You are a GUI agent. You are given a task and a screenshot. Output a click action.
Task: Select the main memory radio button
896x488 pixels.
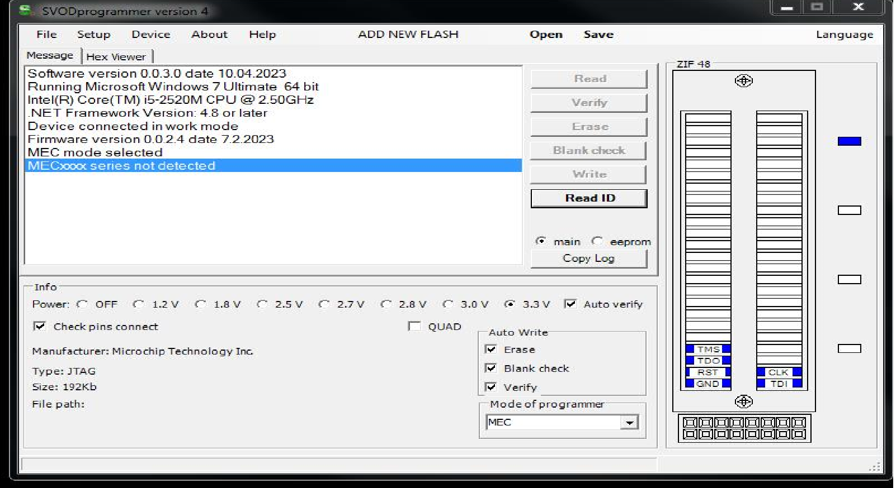pyautogui.click(x=540, y=241)
